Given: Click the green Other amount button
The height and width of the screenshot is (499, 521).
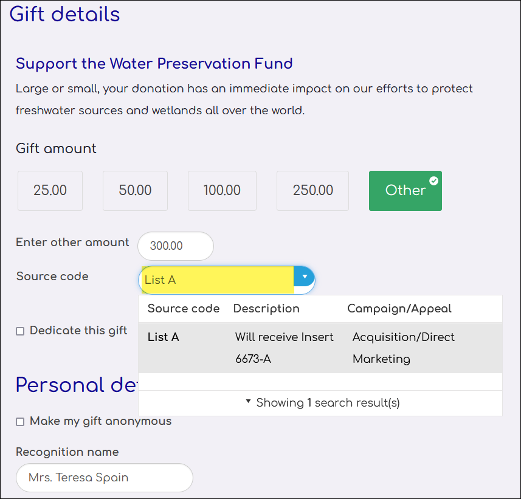Looking at the screenshot, I should [x=405, y=191].
